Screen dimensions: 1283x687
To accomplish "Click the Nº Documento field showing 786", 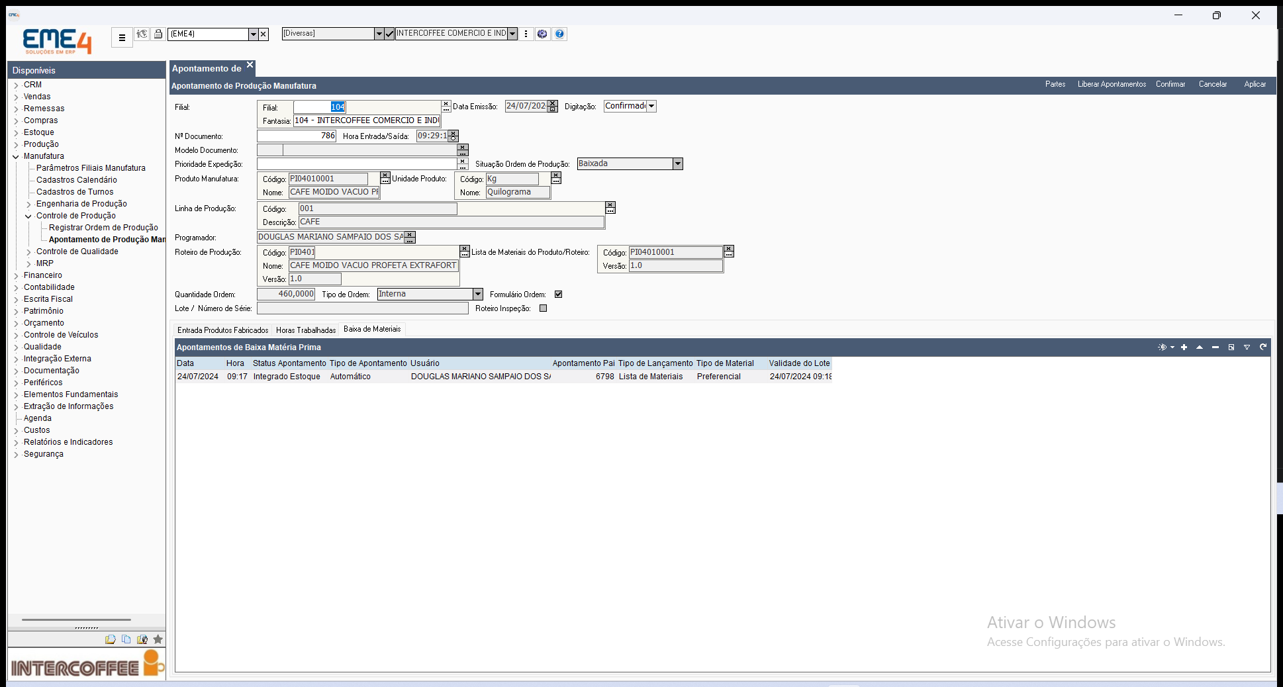I will [x=297, y=136].
